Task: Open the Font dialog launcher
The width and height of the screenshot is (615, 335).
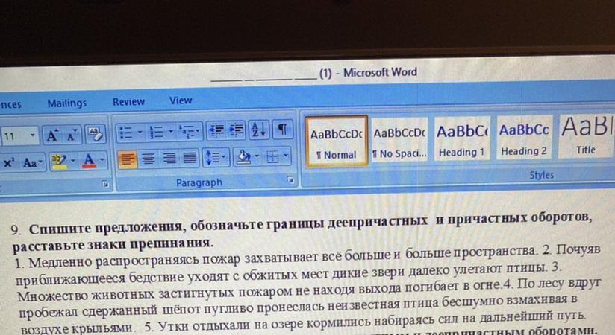Action: click(x=104, y=183)
